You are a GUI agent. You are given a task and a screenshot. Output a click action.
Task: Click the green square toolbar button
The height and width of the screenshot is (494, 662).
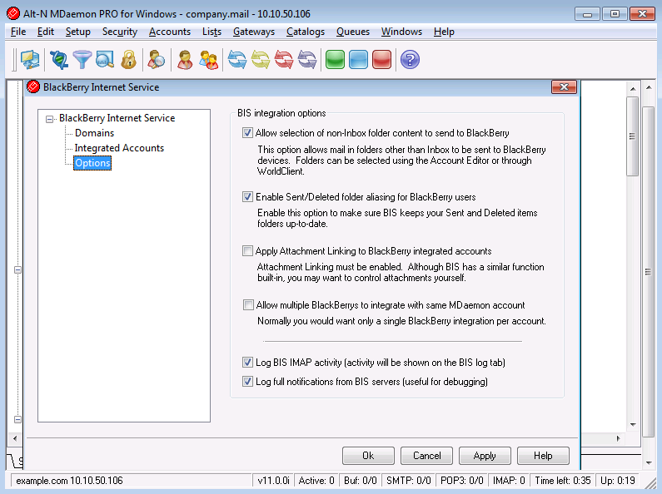click(x=336, y=59)
